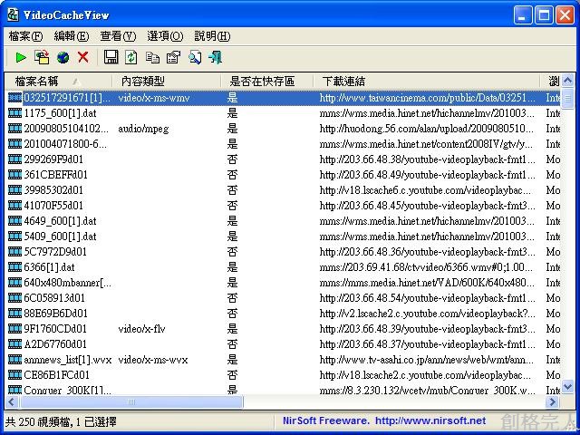Click audio/mpeg content type cell
Viewport: 580px width, 435px height.
point(143,129)
